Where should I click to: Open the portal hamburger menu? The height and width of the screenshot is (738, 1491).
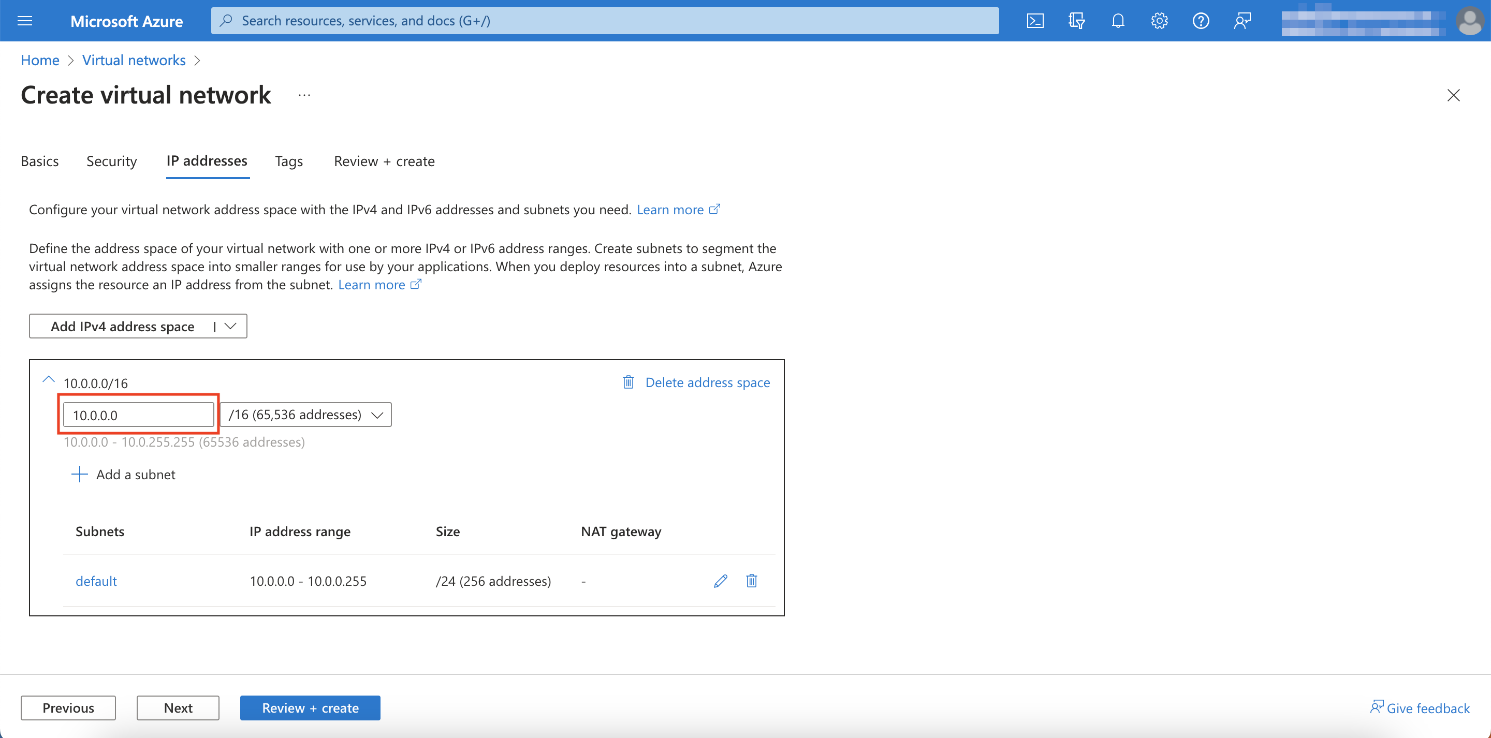(x=25, y=20)
